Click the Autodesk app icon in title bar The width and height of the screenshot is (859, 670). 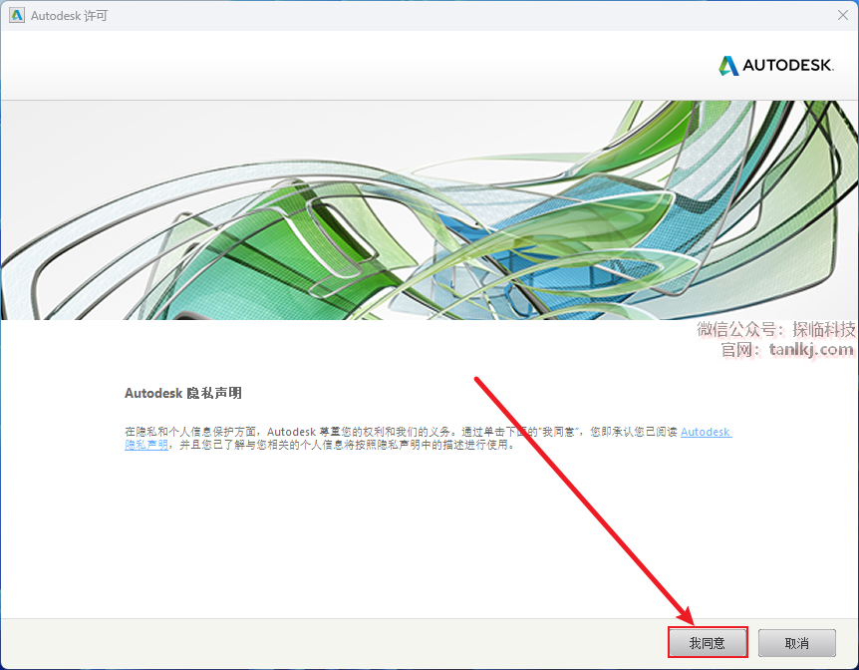coord(17,15)
